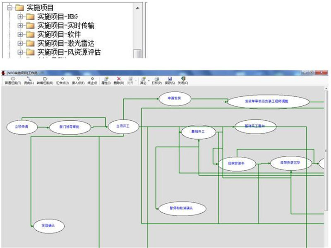Collapse the 实施项目 root folder
331x248 pixels.
click(10, 8)
